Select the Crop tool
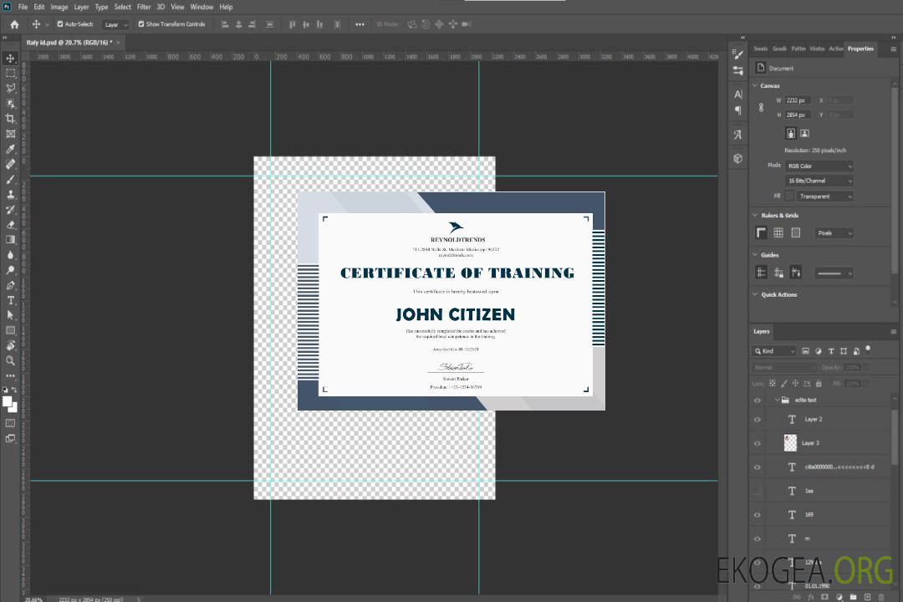 click(10, 118)
